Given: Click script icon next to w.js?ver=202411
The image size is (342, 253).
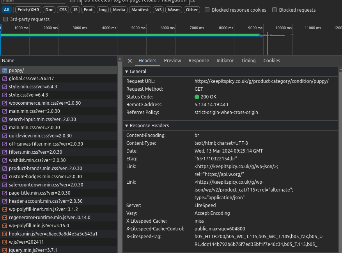Looking at the screenshot, I should point(5,242).
